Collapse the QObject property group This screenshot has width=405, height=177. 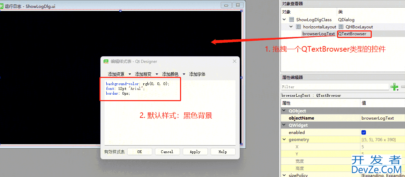pyautogui.click(x=284, y=111)
